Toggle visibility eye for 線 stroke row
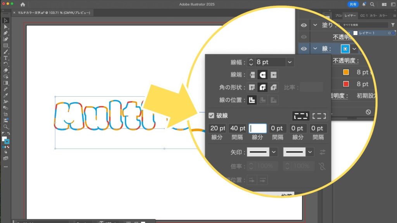Image resolution: width=397 pixels, height=223 pixels. 304,49
